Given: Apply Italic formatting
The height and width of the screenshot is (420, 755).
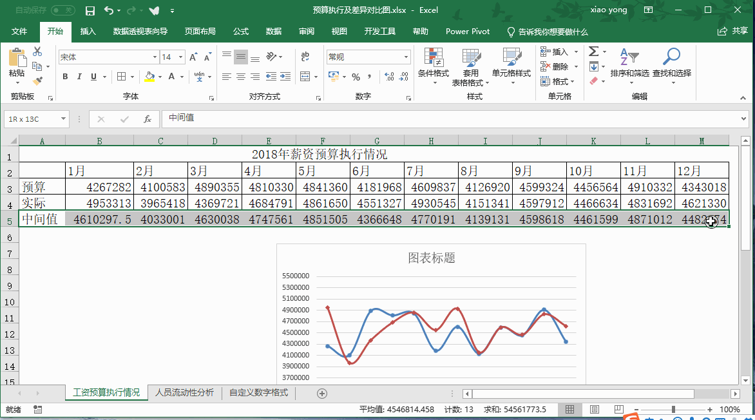Looking at the screenshot, I should [79, 77].
